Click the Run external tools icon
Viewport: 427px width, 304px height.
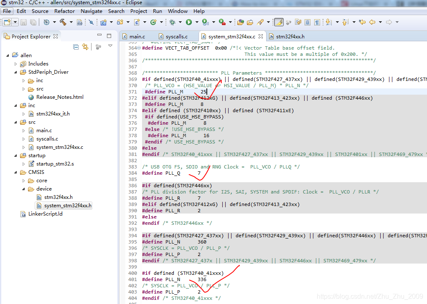(x=222, y=22)
